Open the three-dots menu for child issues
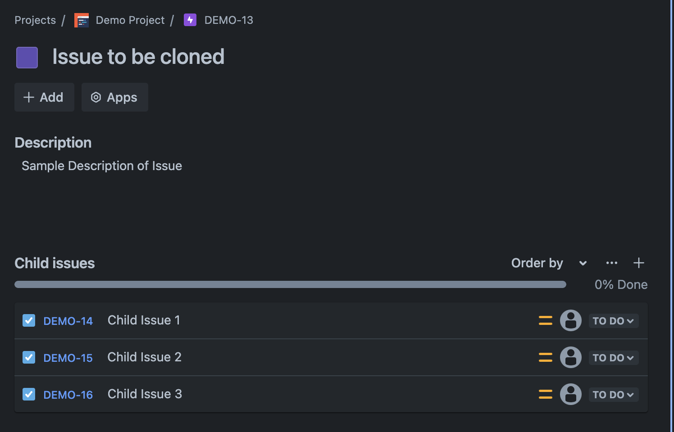The height and width of the screenshot is (432, 674). pos(612,263)
